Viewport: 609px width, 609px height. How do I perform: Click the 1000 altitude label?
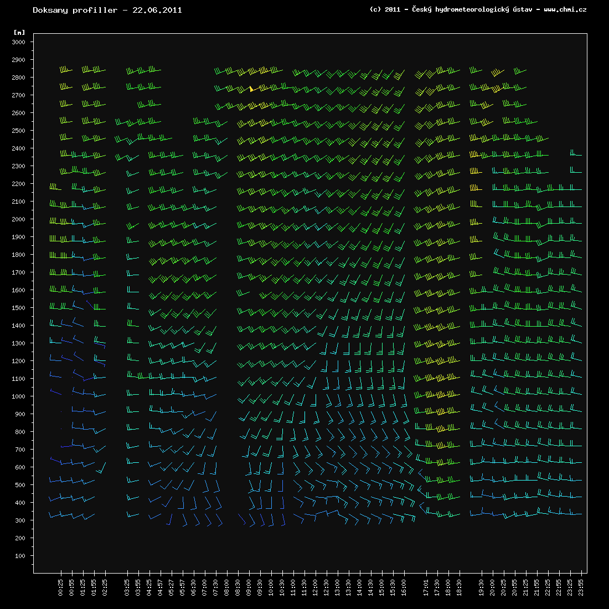(x=19, y=396)
